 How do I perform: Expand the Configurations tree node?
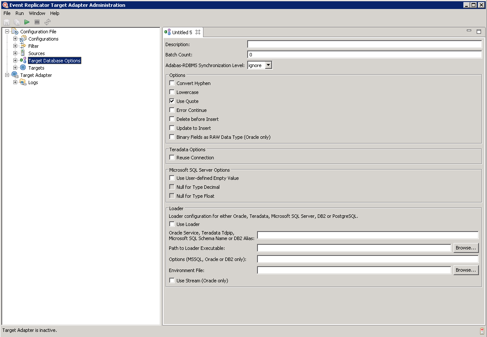[15, 39]
